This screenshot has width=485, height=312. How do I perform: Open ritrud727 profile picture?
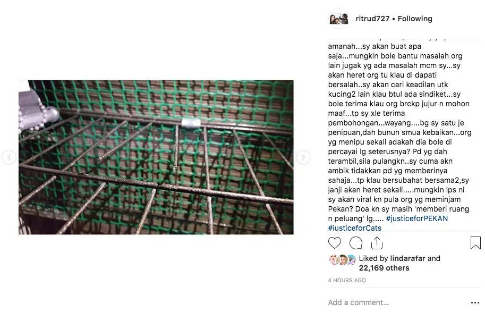[339, 19]
